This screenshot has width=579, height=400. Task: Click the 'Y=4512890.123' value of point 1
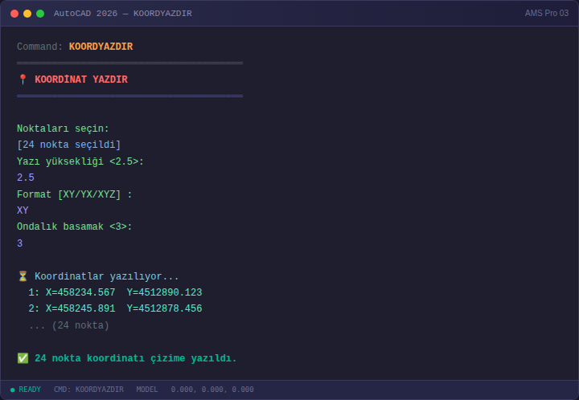pos(164,292)
